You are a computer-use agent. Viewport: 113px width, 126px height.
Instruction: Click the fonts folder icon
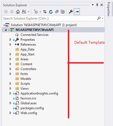click(17, 74)
